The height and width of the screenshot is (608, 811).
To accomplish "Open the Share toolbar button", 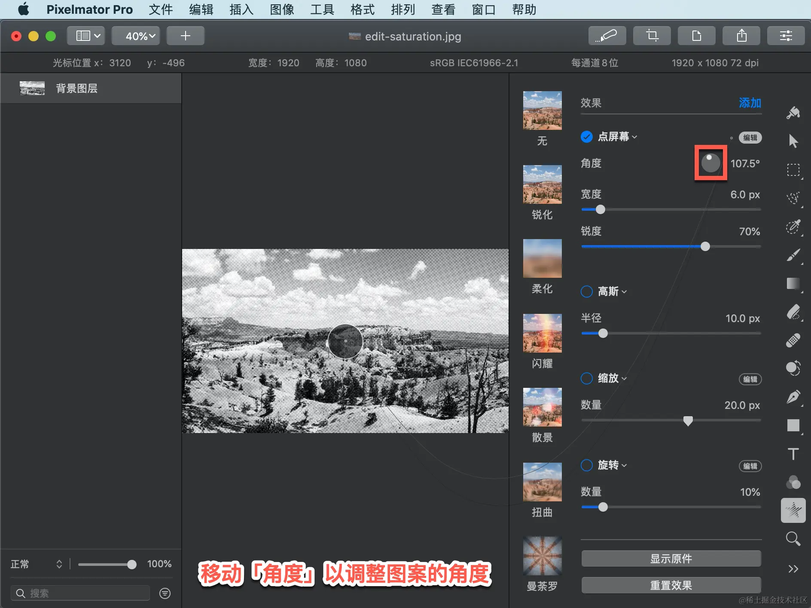I will (x=741, y=36).
